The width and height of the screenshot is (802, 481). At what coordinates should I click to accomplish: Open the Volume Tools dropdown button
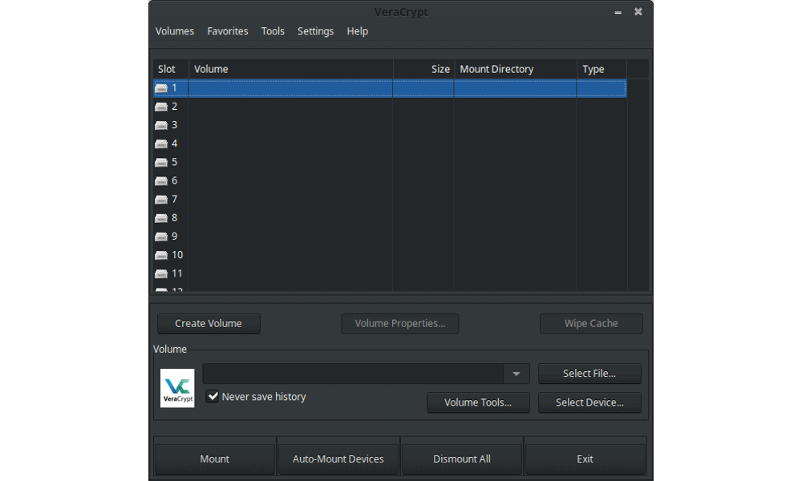(478, 402)
